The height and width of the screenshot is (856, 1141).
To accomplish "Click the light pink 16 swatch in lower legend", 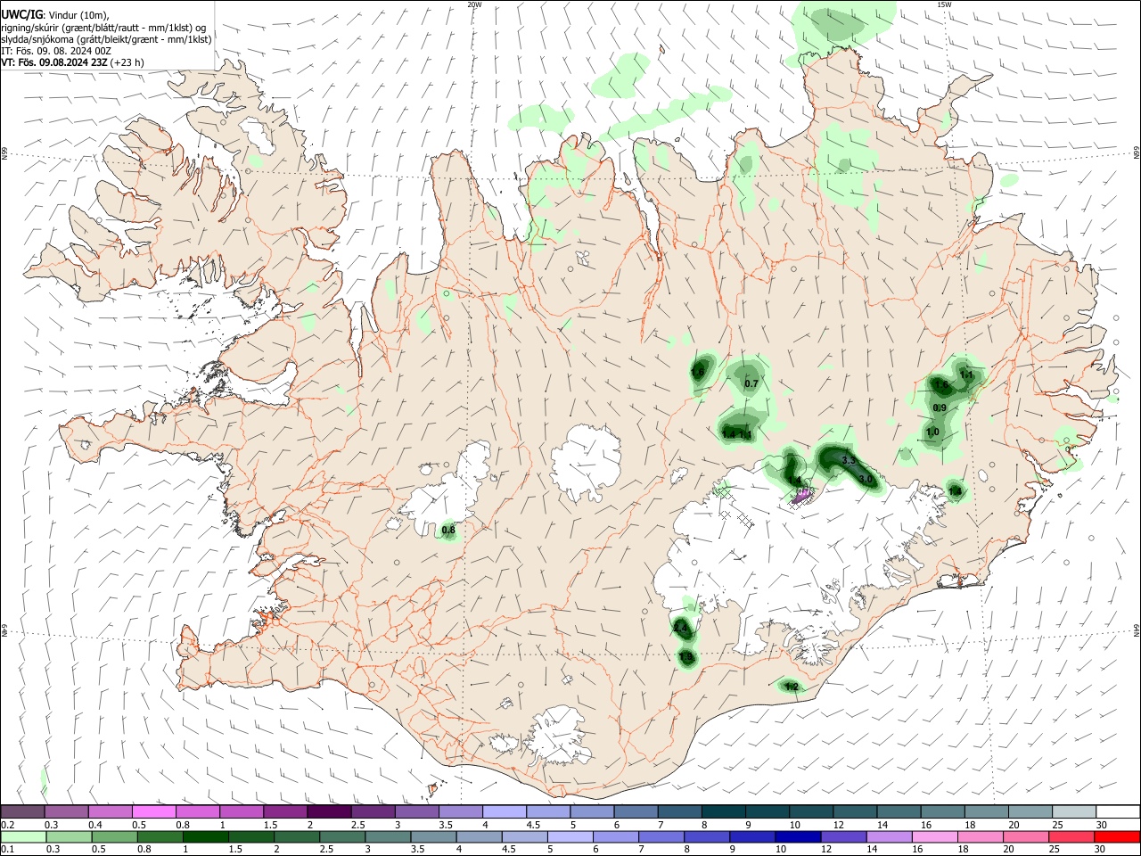I will [x=935, y=836].
